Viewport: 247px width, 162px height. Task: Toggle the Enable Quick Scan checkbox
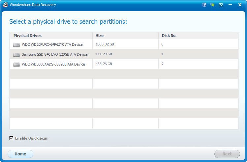[x=11, y=138]
